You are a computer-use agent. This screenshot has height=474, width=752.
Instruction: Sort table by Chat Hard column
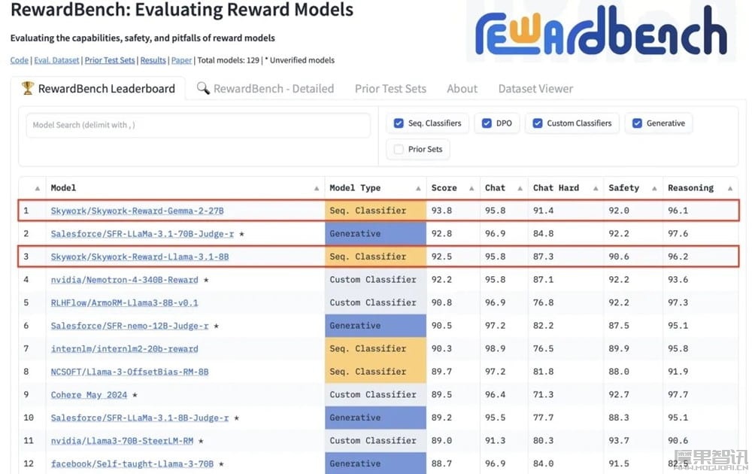click(x=596, y=189)
